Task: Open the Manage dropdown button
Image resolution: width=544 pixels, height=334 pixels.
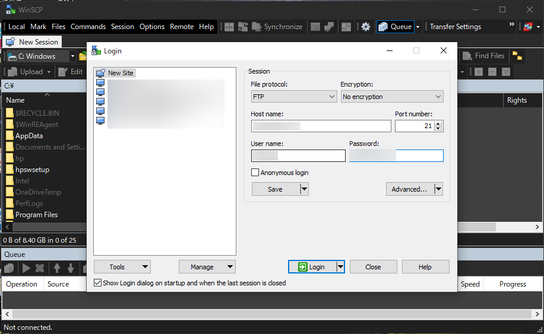Action: (207, 267)
